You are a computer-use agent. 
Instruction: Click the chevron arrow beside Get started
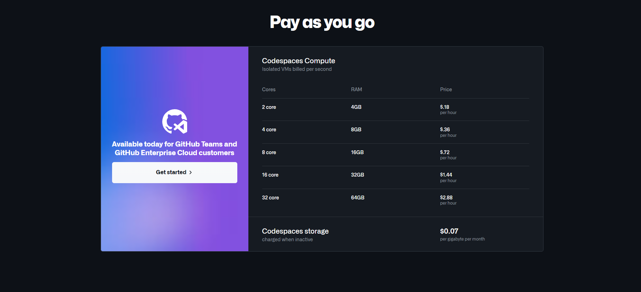(x=190, y=172)
